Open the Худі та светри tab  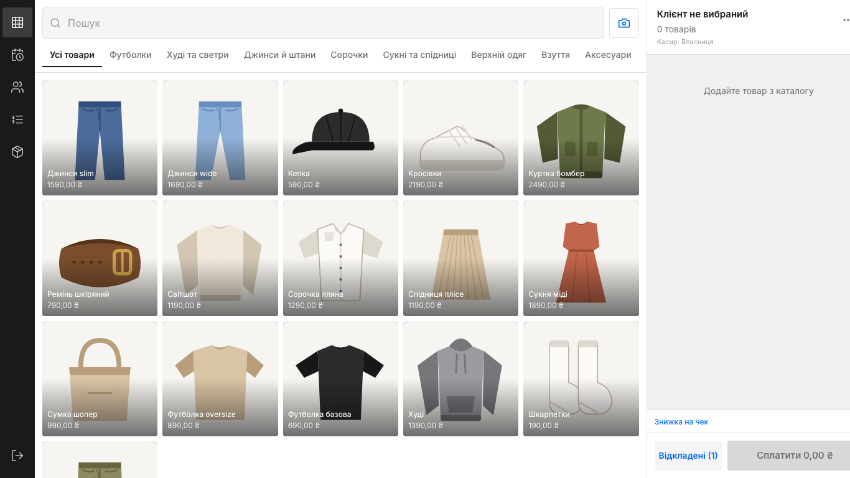click(x=198, y=55)
